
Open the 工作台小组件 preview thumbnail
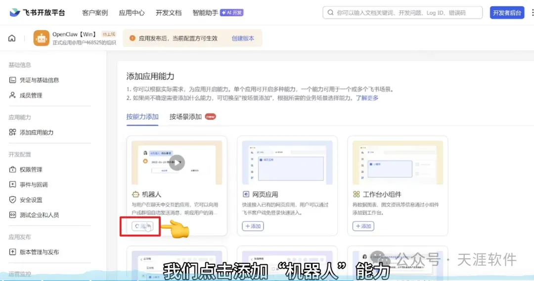click(x=398, y=163)
